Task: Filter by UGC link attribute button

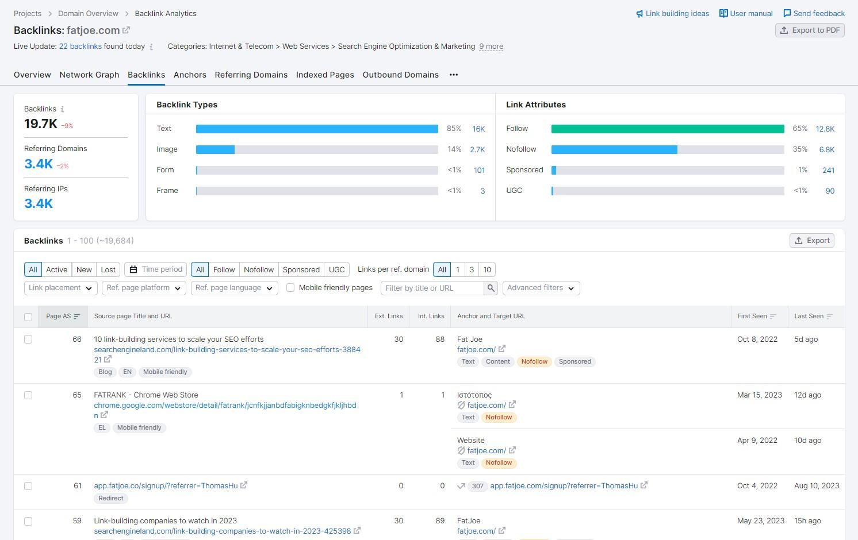Action: [336, 269]
